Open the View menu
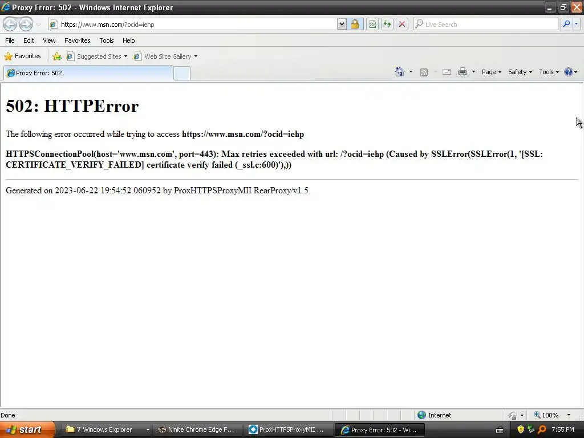The width and height of the screenshot is (584, 438). pos(49,40)
